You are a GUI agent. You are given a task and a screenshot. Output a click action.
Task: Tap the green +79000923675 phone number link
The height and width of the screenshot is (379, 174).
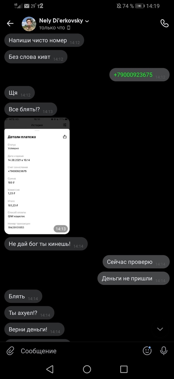coord(133,75)
